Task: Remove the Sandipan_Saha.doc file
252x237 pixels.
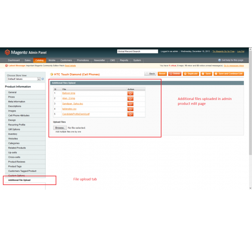Action: click(130, 104)
